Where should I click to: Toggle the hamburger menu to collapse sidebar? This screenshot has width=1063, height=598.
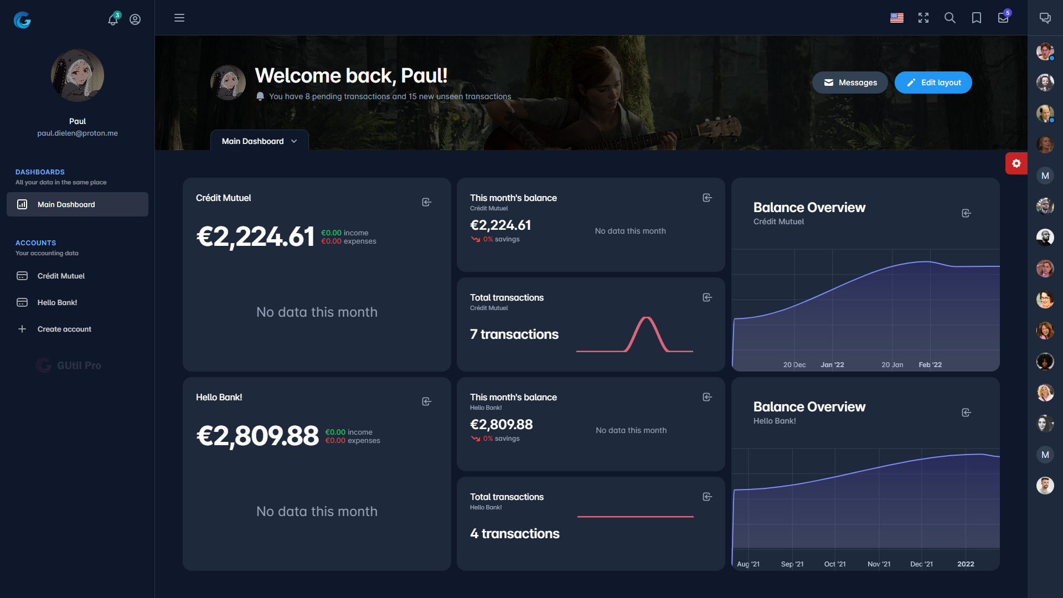click(x=179, y=18)
